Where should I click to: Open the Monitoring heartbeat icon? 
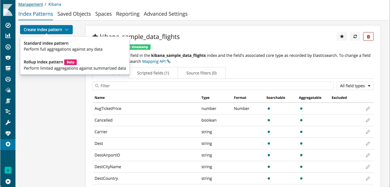tap(8, 133)
